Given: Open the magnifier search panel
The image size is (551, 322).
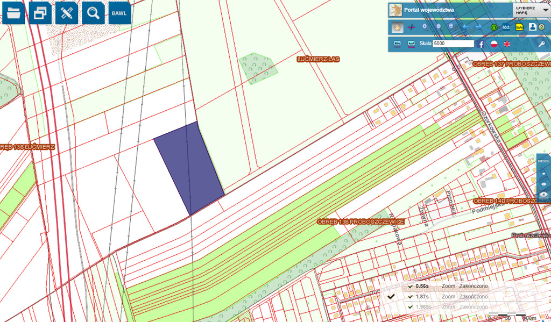Looking at the screenshot, I should coord(93,13).
